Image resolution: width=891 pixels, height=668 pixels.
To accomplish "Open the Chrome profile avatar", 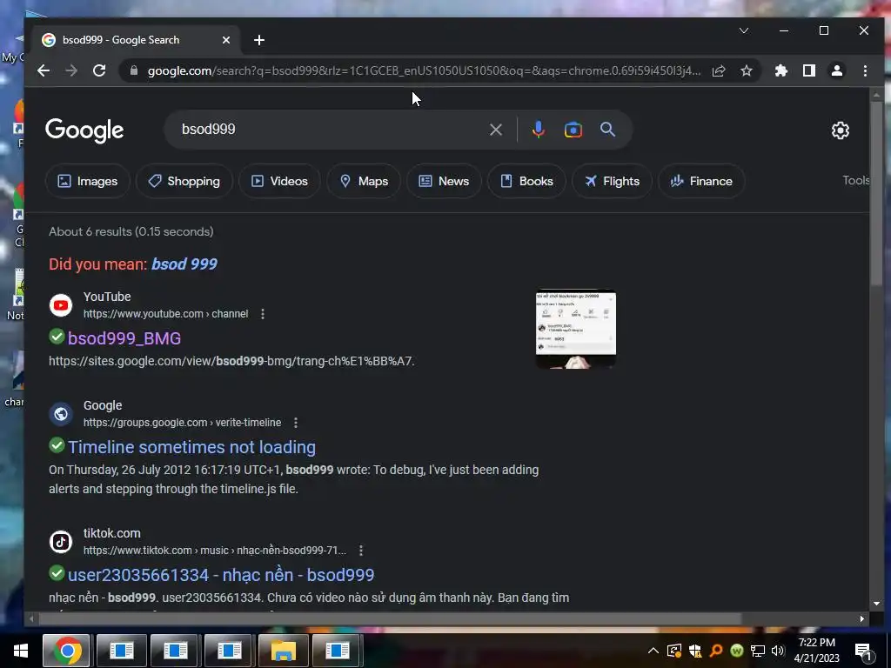I will pyautogui.click(x=837, y=70).
